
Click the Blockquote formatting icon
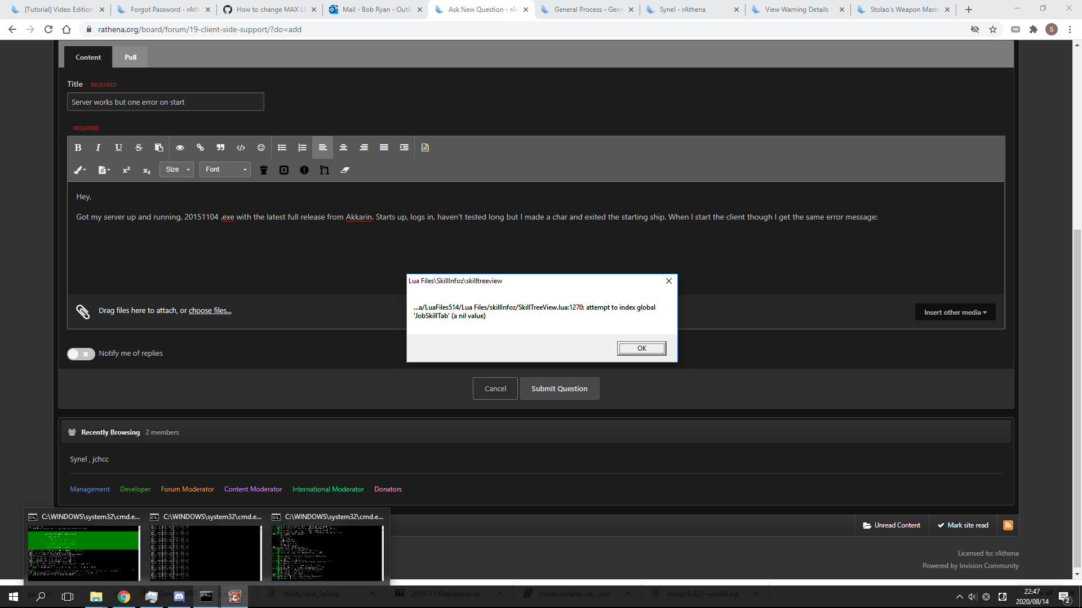tap(220, 147)
